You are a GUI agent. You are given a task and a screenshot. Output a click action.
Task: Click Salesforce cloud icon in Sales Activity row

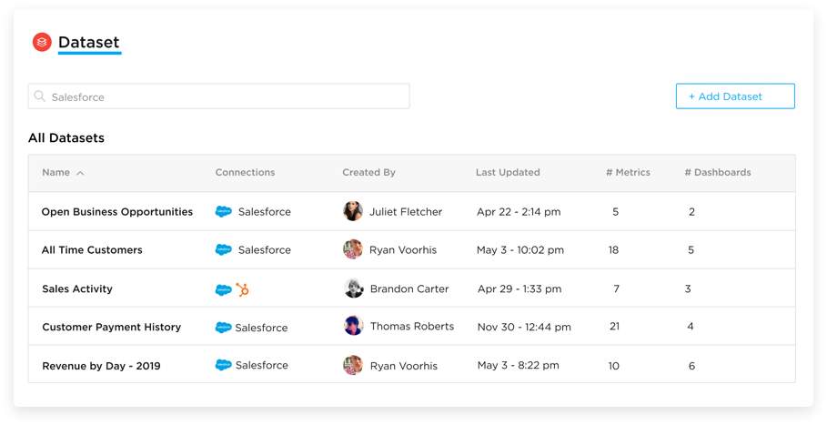coord(223,289)
